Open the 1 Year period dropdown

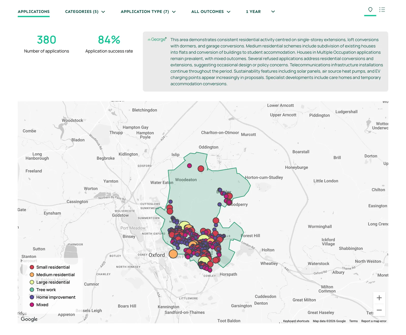point(260,12)
